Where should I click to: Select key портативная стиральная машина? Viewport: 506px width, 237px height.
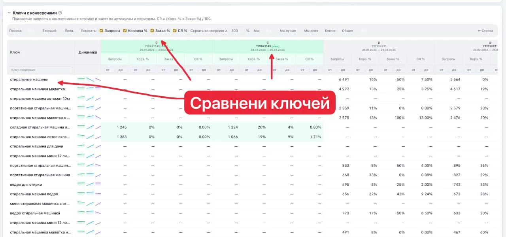click(40, 175)
